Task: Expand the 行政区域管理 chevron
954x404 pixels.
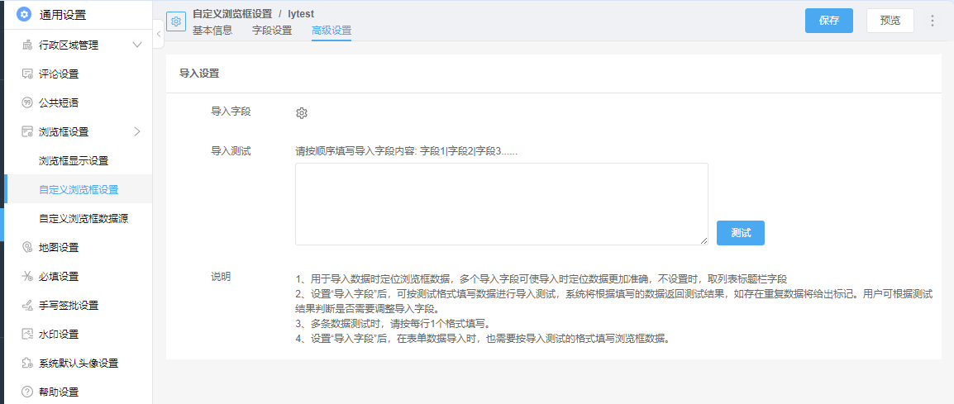Action: point(137,45)
